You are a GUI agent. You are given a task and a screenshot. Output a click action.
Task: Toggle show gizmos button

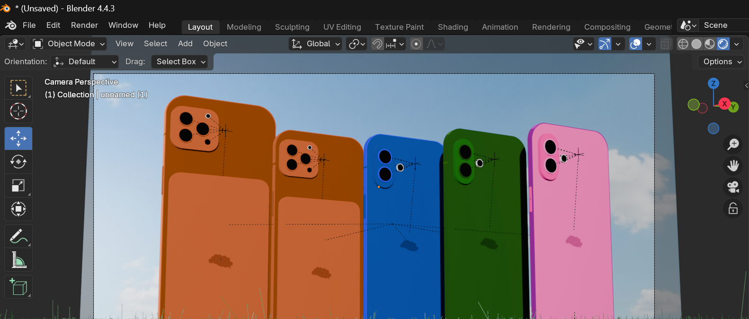(605, 44)
